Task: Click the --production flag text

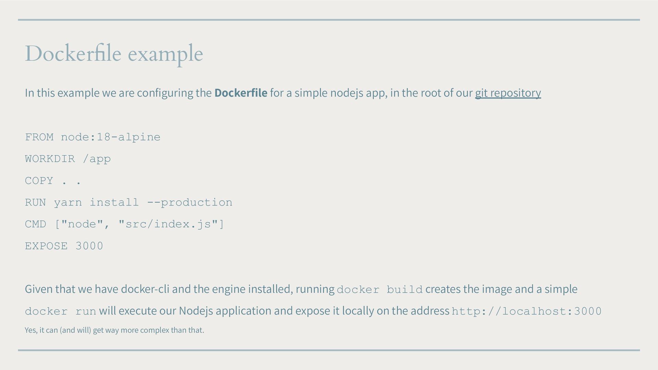Action: point(190,202)
